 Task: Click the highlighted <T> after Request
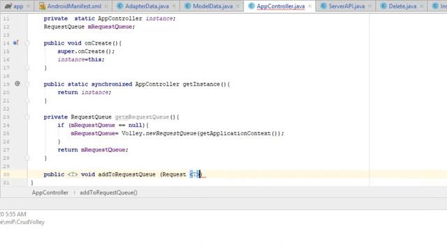(195, 174)
